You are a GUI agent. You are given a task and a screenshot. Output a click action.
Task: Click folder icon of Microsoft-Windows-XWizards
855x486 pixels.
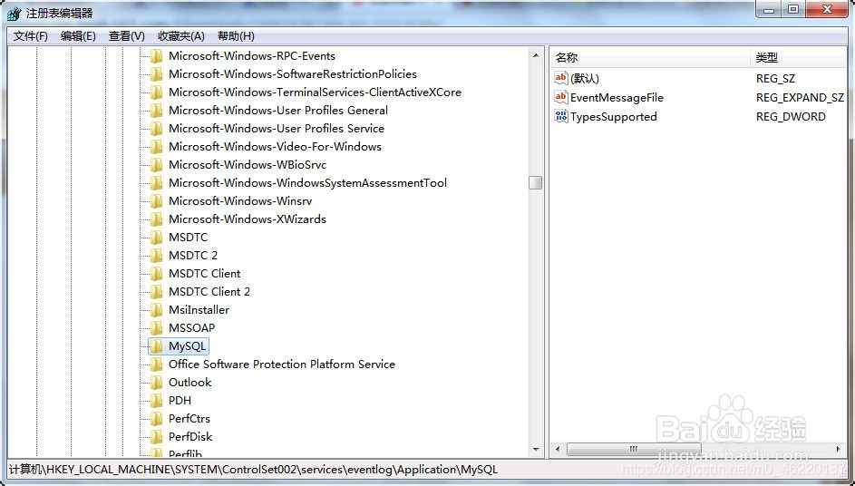(157, 219)
